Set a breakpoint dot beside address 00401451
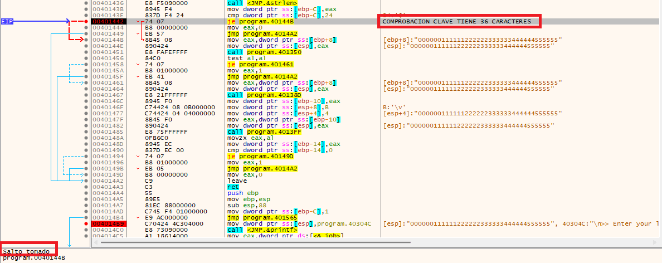This screenshot has width=662, height=263. [86, 52]
